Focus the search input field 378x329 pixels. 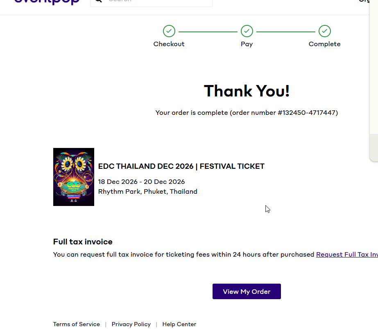(152, 2)
